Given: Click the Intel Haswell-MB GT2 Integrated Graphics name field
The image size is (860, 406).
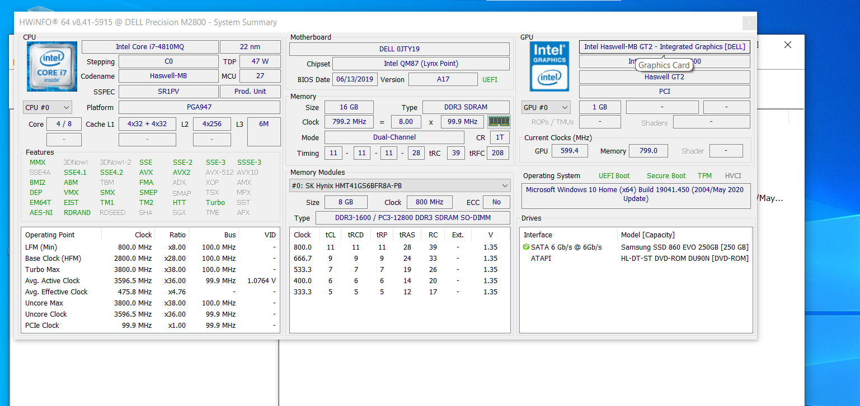Looking at the screenshot, I should (665, 47).
